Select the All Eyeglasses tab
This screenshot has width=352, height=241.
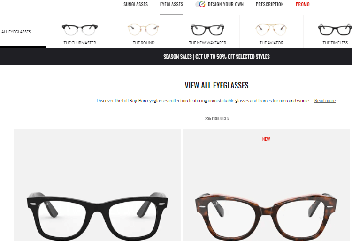point(16,32)
